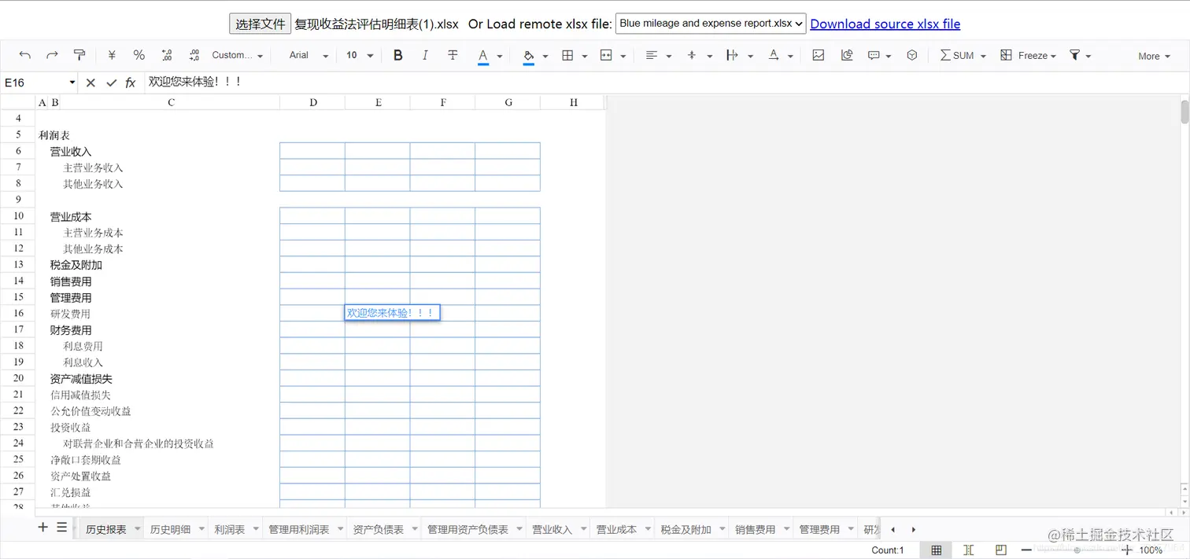Toggle italic styling for the text

(425, 55)
